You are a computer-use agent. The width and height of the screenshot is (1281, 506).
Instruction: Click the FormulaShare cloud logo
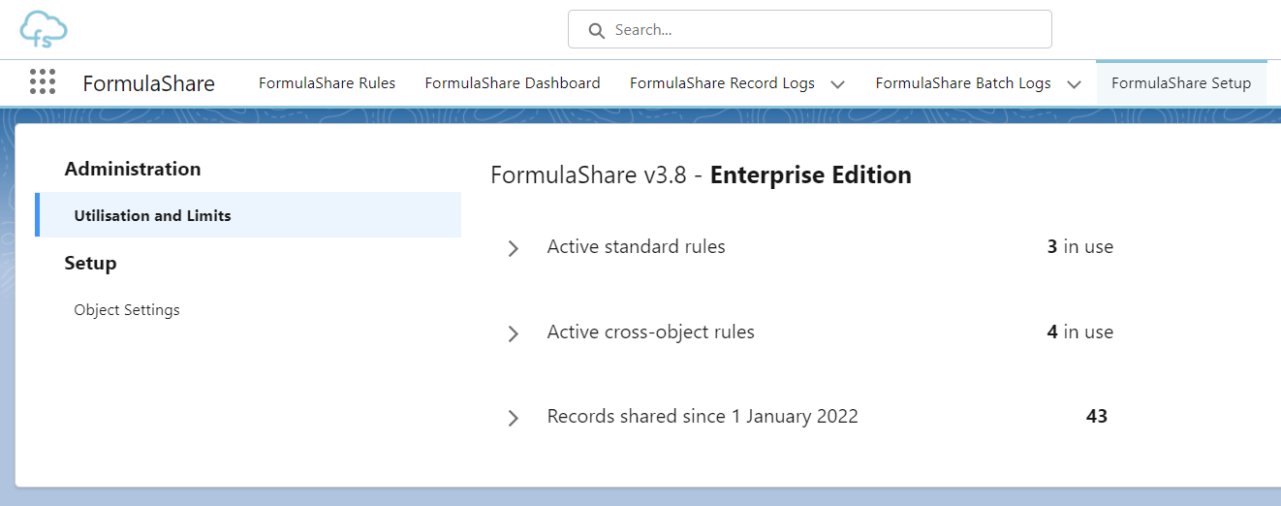44,30
